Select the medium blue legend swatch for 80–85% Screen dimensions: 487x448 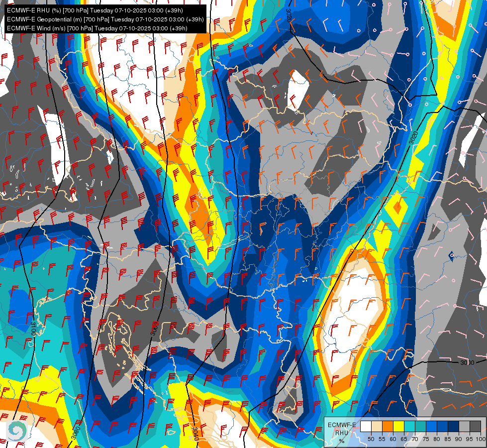pyautogui.click(x=443, y=426)
